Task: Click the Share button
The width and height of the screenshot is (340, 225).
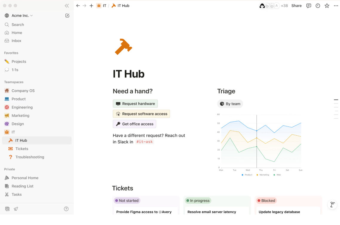Action: [x=296, y=6]
